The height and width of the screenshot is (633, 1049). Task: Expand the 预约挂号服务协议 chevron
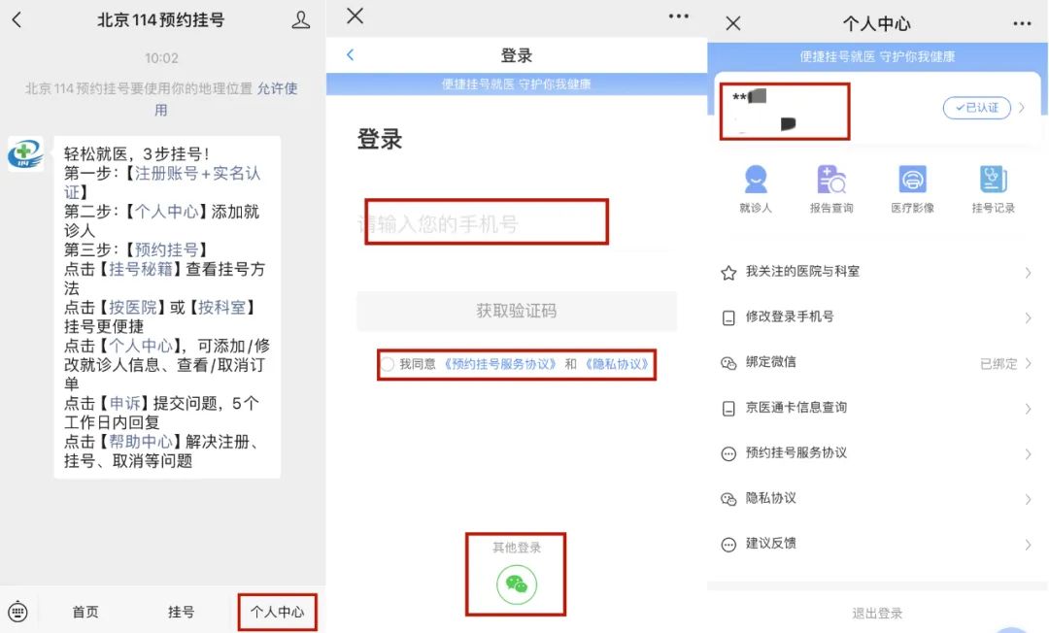coord(1028,454)
